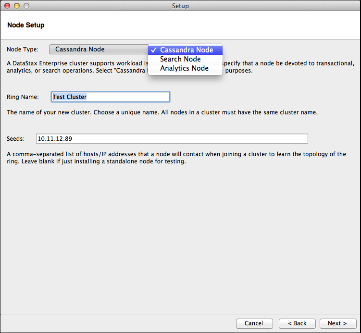Pick Analytics Node in the dropdown list

click(x=184, y=68)
